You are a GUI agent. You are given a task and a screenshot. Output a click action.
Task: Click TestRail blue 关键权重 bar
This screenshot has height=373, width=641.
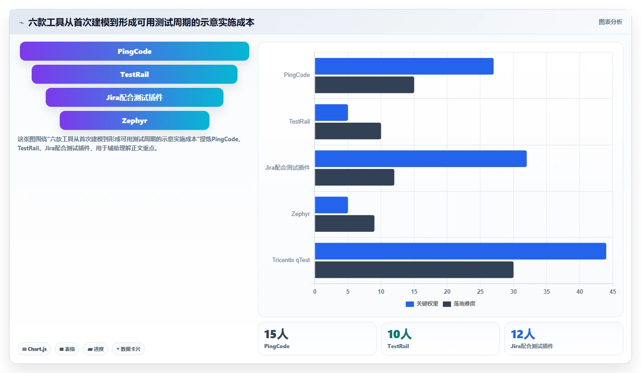pos(331,112)
